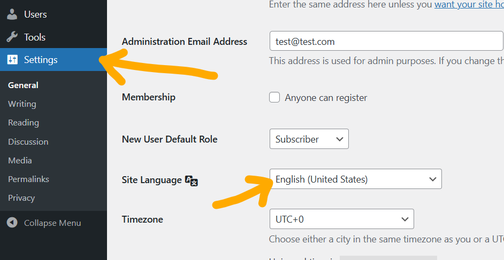The width and height of the screenshot is (504, 260).
Task: Navigate to Privacy settings
Action: click(x=21, y=198)
